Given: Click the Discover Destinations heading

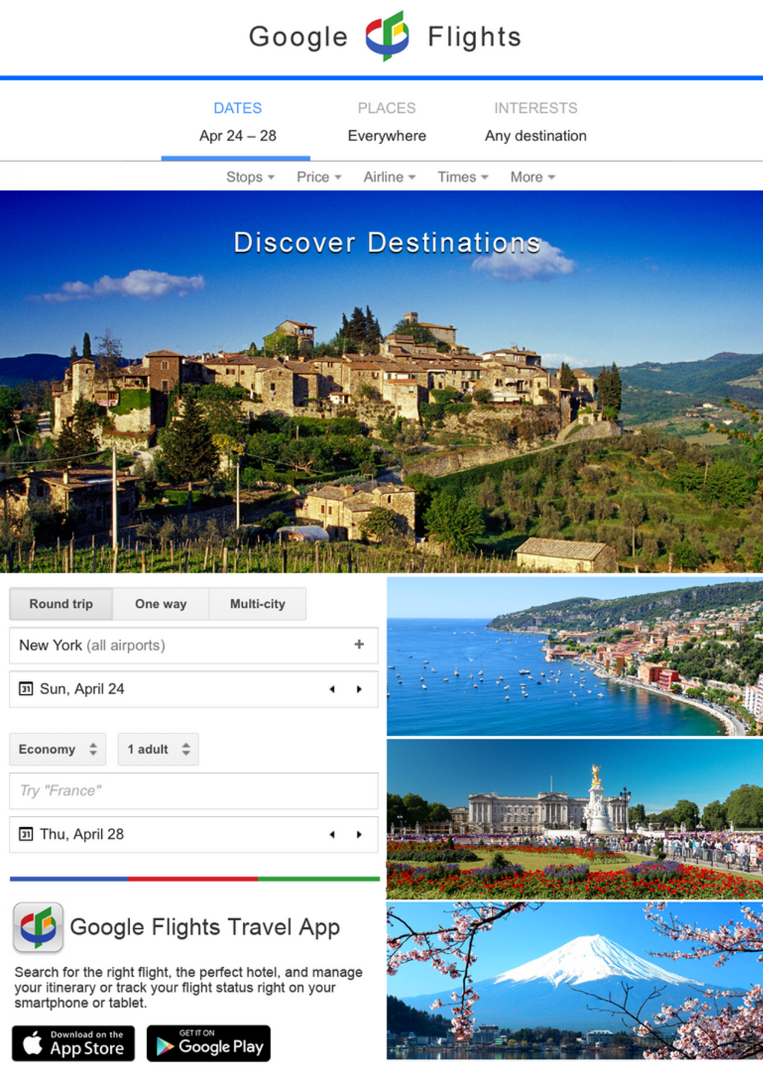Looking at the screenshot, I should click(387, 242).
